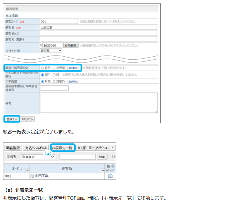Select the 非表示 radio button
This screenshot has width=235, height=205.
54,68
